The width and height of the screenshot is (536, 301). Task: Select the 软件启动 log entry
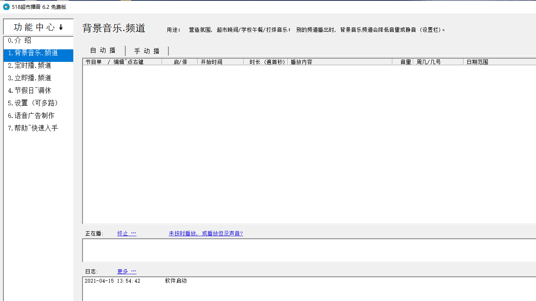point(176,281)
